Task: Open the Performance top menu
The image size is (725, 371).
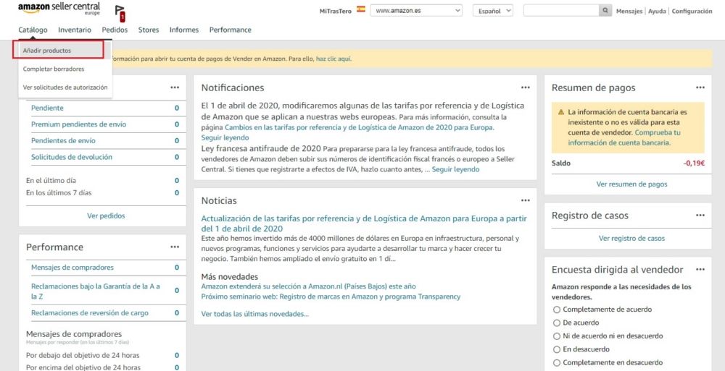Action: point(231,30)
